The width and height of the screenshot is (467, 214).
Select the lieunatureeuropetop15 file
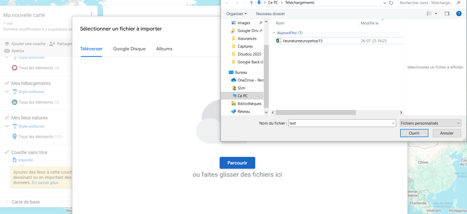click(302, 41)
